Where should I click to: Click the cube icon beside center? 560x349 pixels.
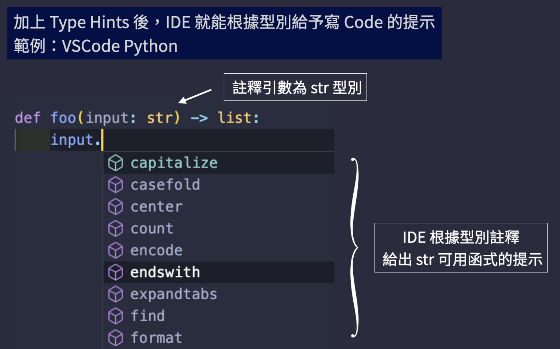(x=116, y=207)
